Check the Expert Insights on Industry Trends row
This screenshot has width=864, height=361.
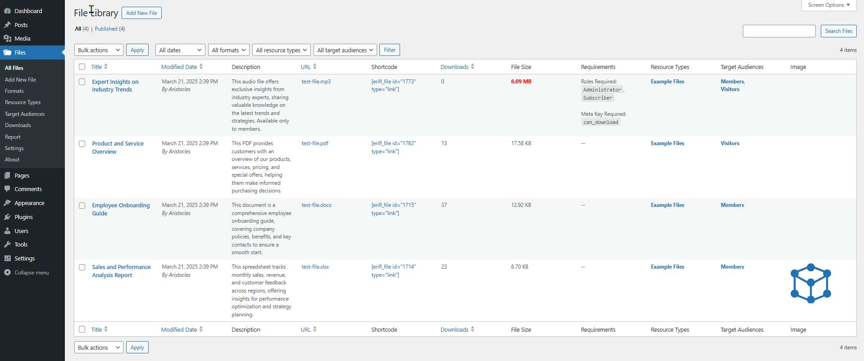tap(82, 82)
